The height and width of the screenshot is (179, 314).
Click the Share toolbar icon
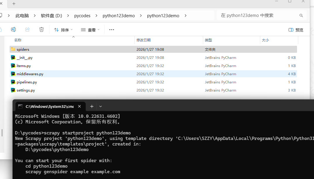27,29
